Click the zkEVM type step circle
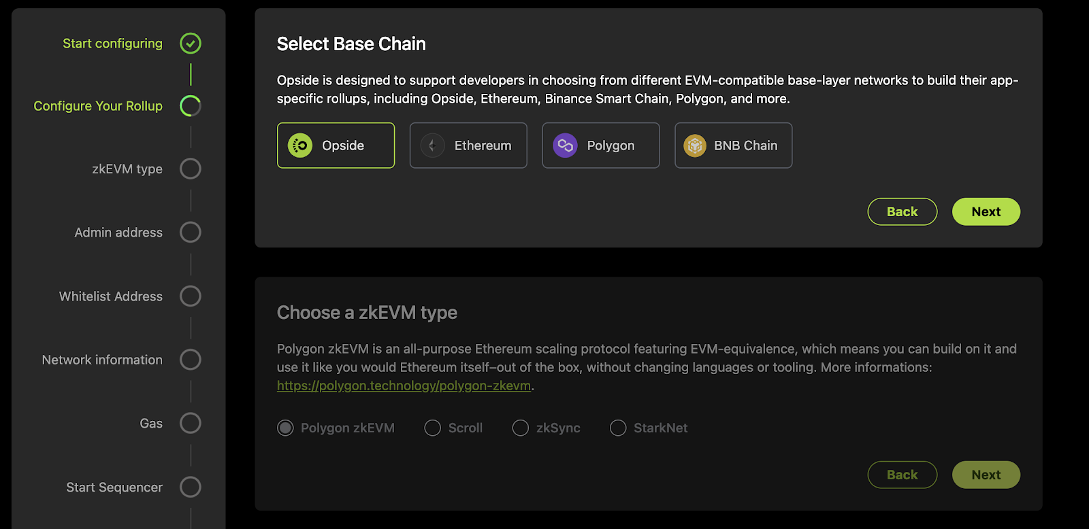 191,169
